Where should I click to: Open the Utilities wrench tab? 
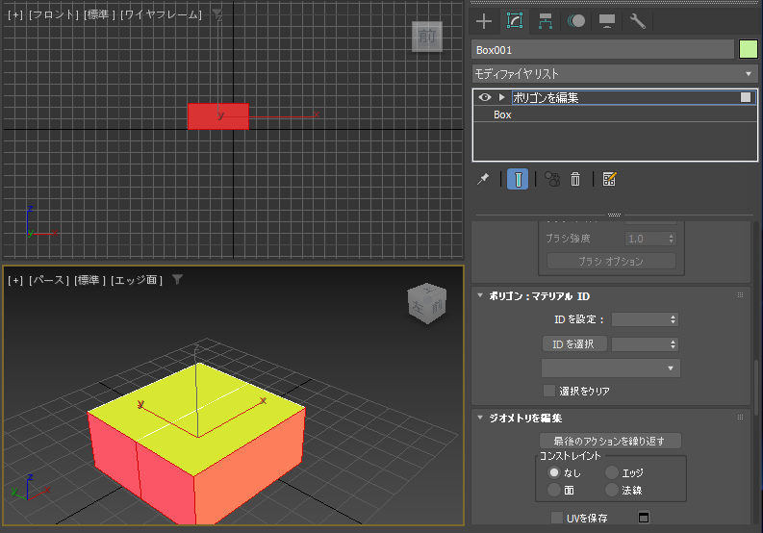(638, 21)
